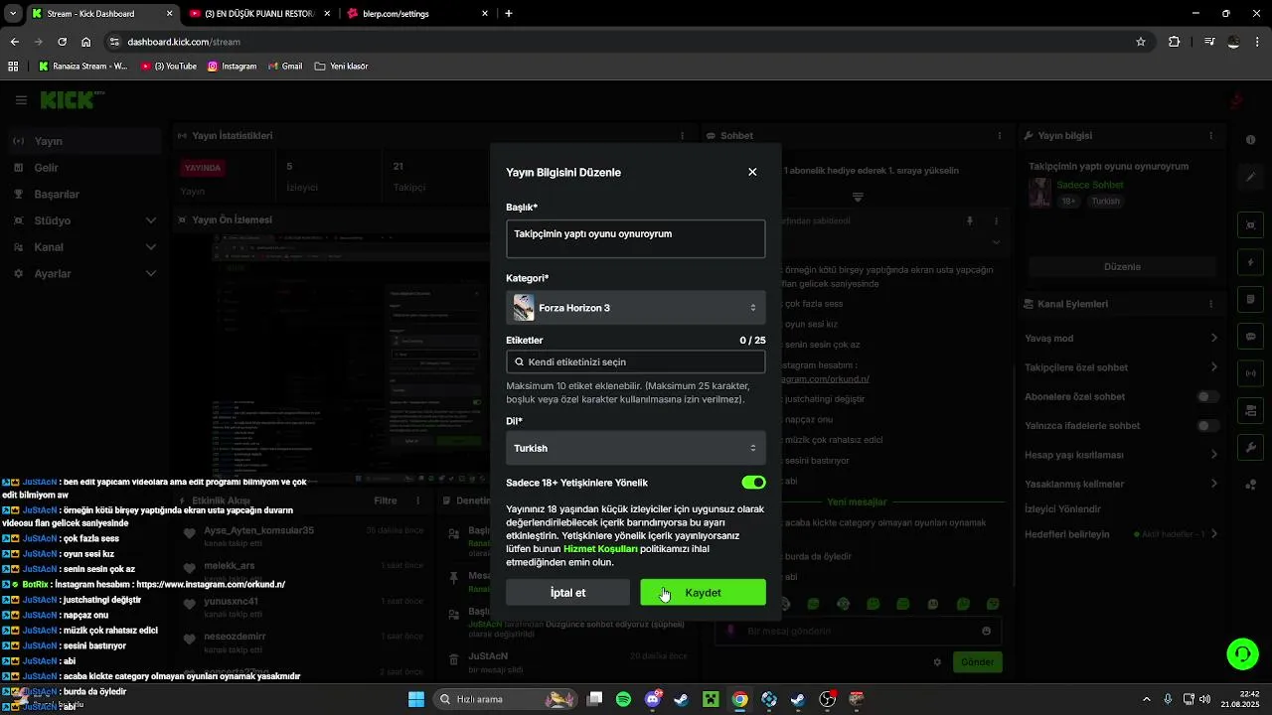The height and width of the screenshot is (715, 1272).
Task: Open Hesap yaşı kısıtlaması chevron
Action: [1213, 455]
